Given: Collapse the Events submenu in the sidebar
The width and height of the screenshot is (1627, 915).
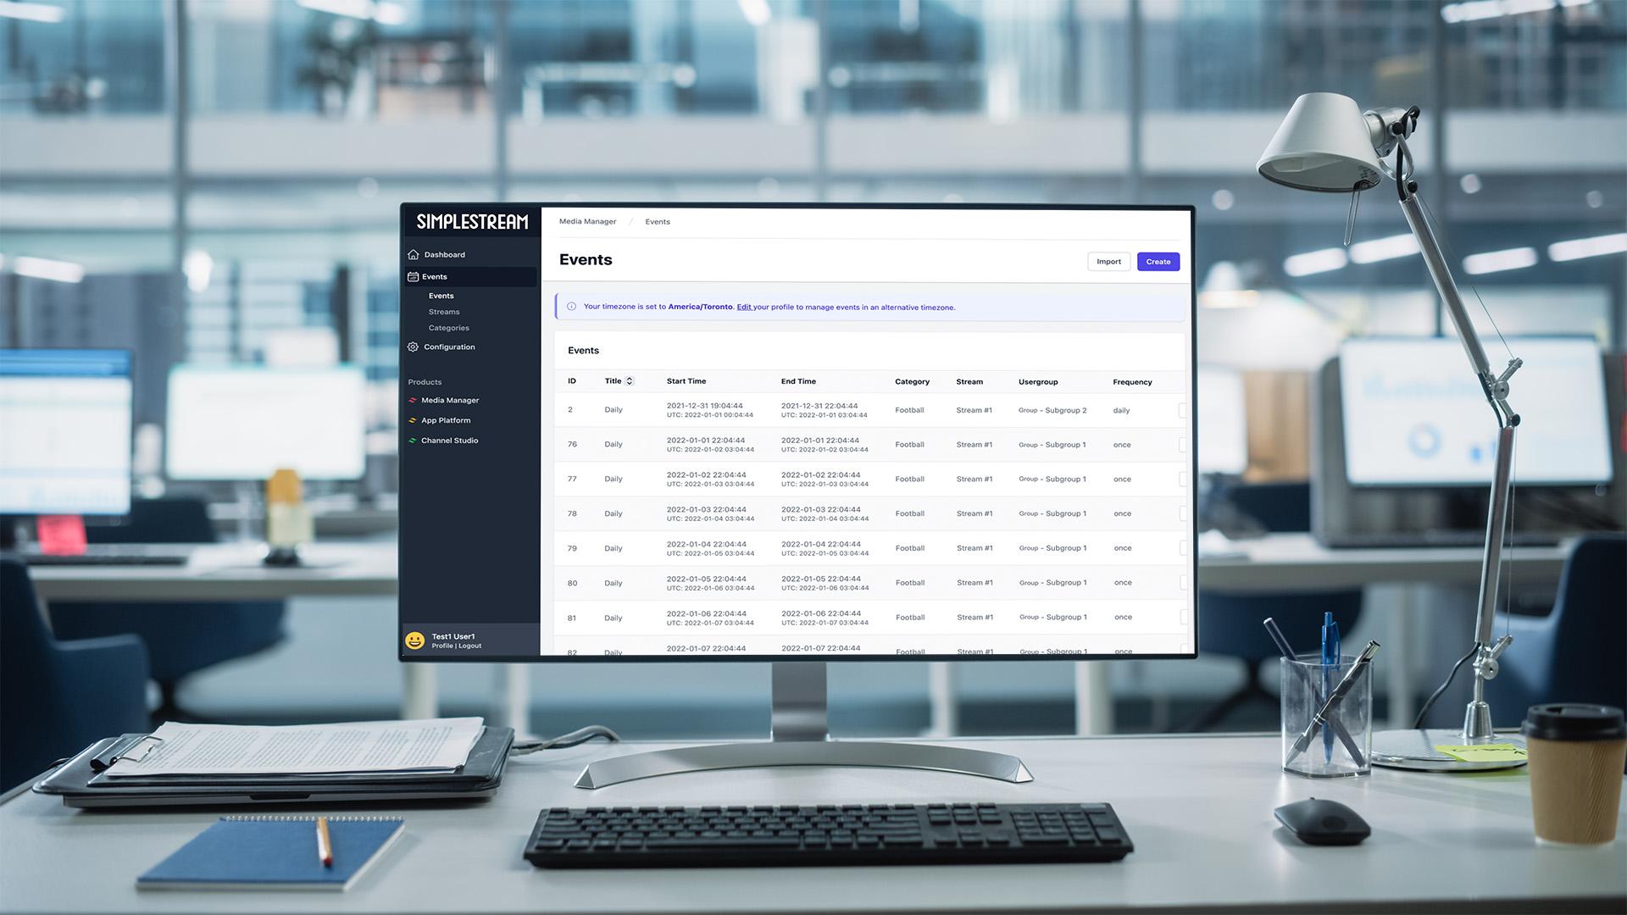Looking at the screenshot, I should click(x=434, y=276).
